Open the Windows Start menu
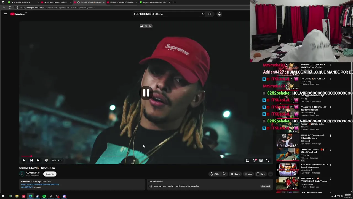The width and height of the screenshot is (353, 199). 3,197
